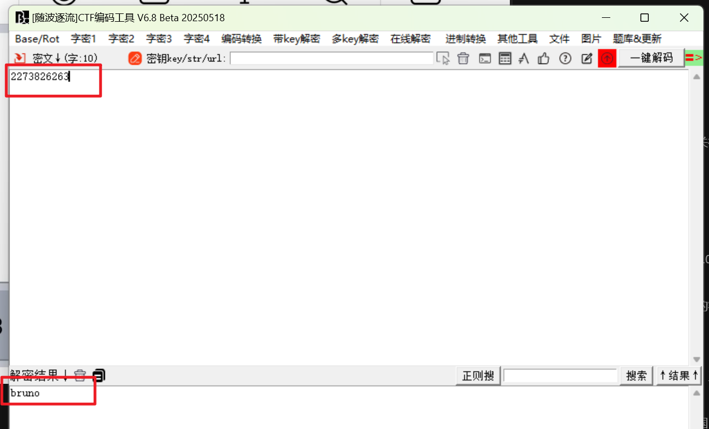Click the cursor selection icon after key field
This screenshot has height=429, width=709.
click(443, 58)
